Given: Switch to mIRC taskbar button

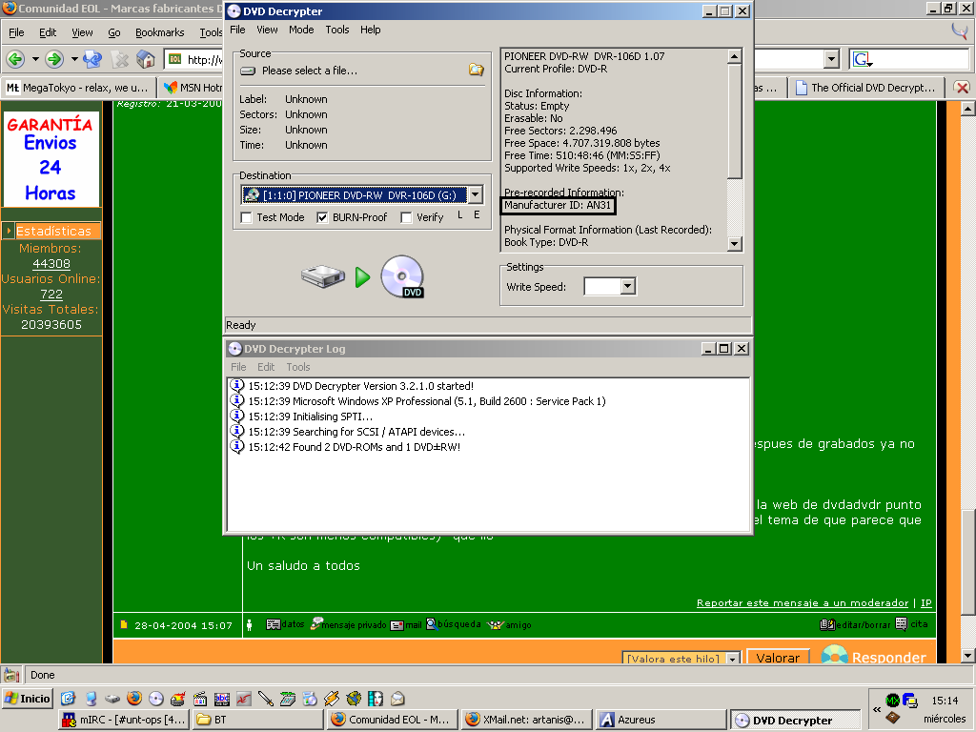Looking at the screenshot, I should pos(124,720).
